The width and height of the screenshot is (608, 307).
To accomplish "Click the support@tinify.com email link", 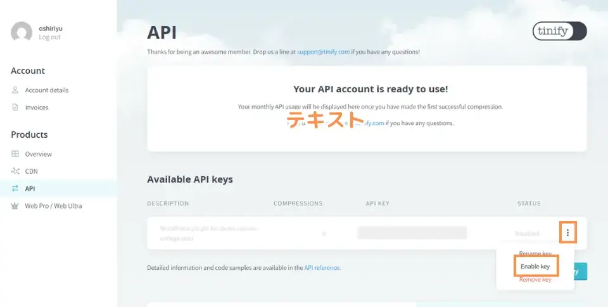I will click(x=324, y=52).
